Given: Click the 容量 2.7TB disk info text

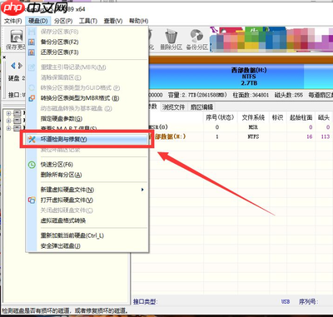Looking at the screenshot, I should (x=197, y=95).
